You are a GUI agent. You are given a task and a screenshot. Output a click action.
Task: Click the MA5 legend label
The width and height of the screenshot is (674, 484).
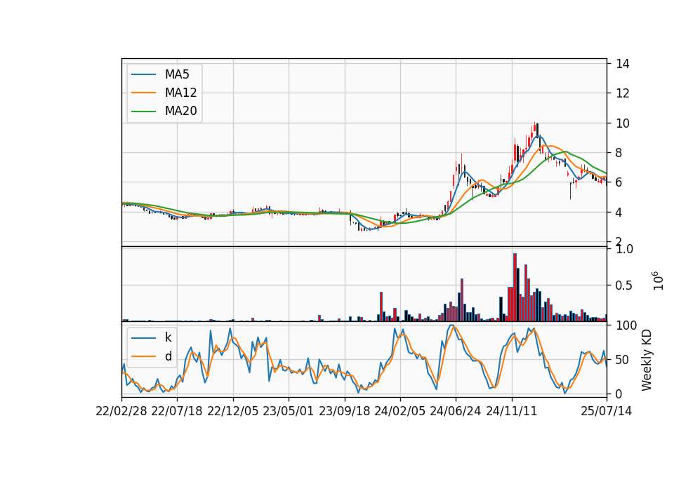pos(177,74)
